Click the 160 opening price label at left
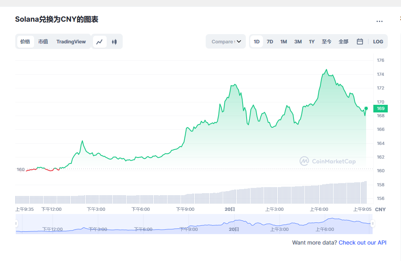This screenshot has width=401, height=261. click(21, 169)
